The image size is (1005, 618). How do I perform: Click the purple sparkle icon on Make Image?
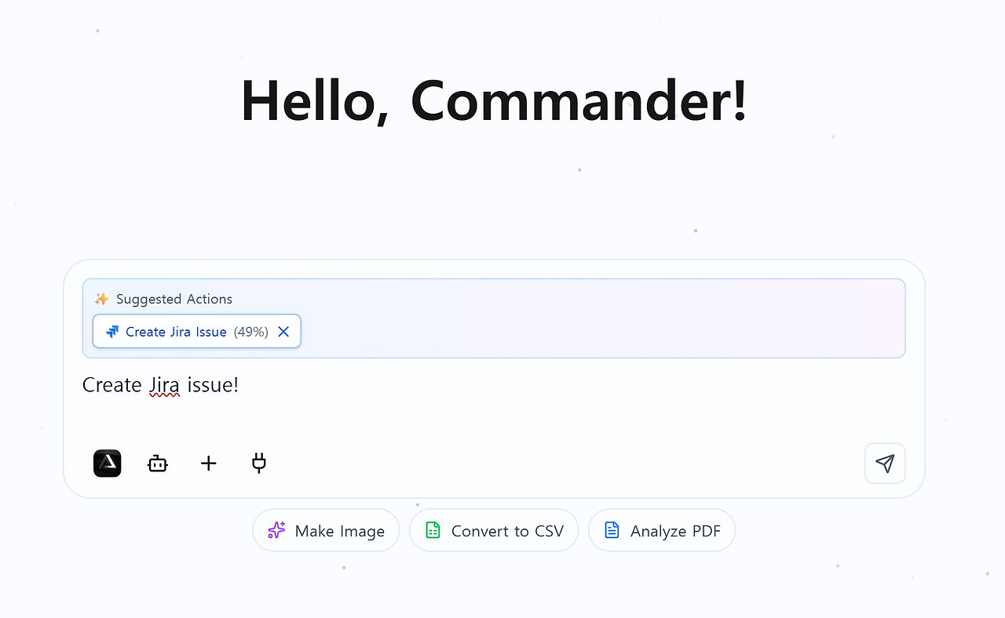(276, 531)
